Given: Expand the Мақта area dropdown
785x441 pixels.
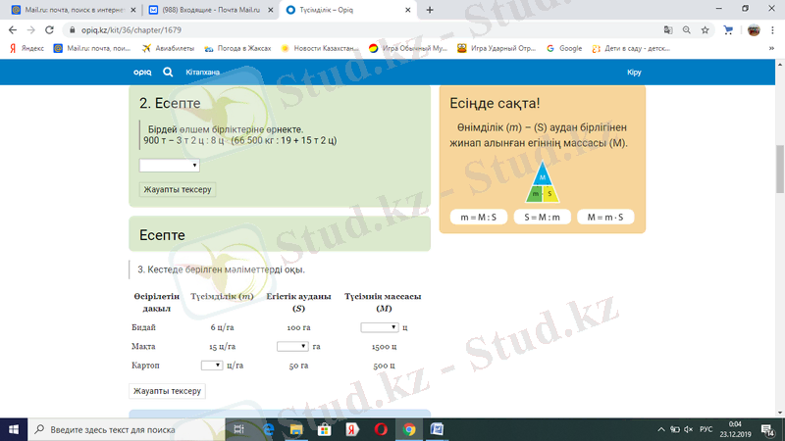Looking at the screenshot, I should click(x=292, y=346).
